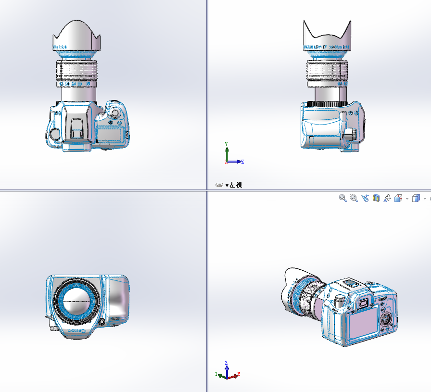
Task: Select the zoom ring in top-left viewport
Action: pyautogui.click(x=76, y=70)
